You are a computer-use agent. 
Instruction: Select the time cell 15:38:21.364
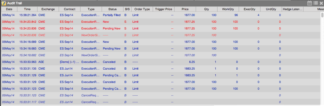point(28,15)
